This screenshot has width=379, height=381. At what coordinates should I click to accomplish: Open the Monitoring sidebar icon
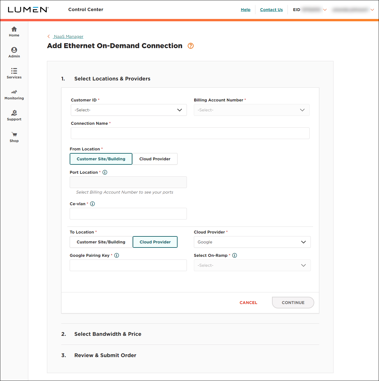(x=14, y=92)
